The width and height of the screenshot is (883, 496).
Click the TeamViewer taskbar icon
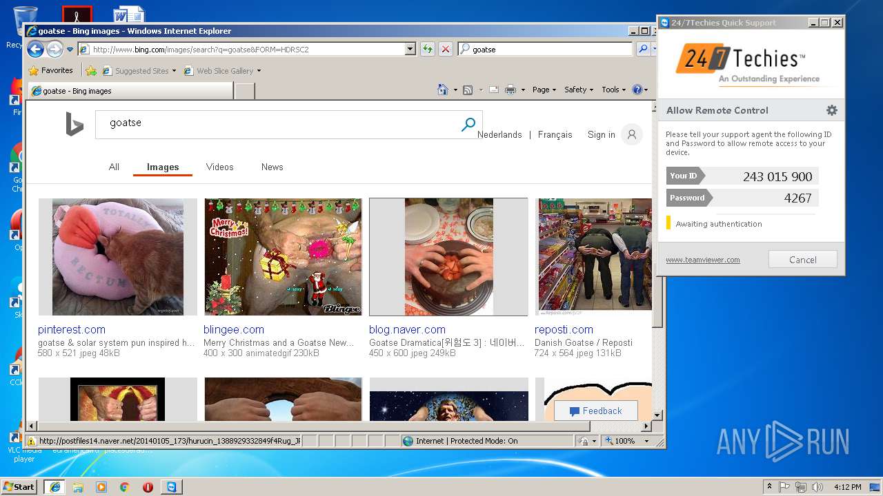171,487
